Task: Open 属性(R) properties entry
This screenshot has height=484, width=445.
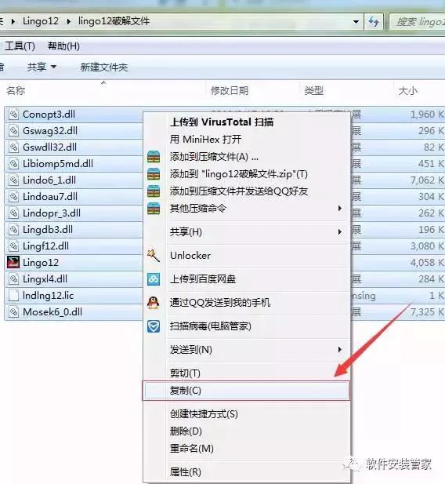Action: 186,472
